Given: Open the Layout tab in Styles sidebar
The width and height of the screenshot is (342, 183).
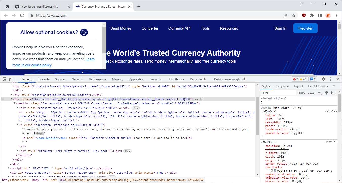Looking at the screenshot, I should pyautogui.click(x=298, y=86).
